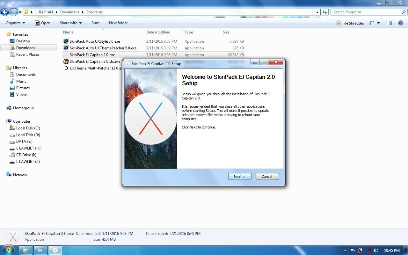This screenshot has width=408, height=255.
Task: Select Computer in navigation pane
Action: tap(22, 121)
